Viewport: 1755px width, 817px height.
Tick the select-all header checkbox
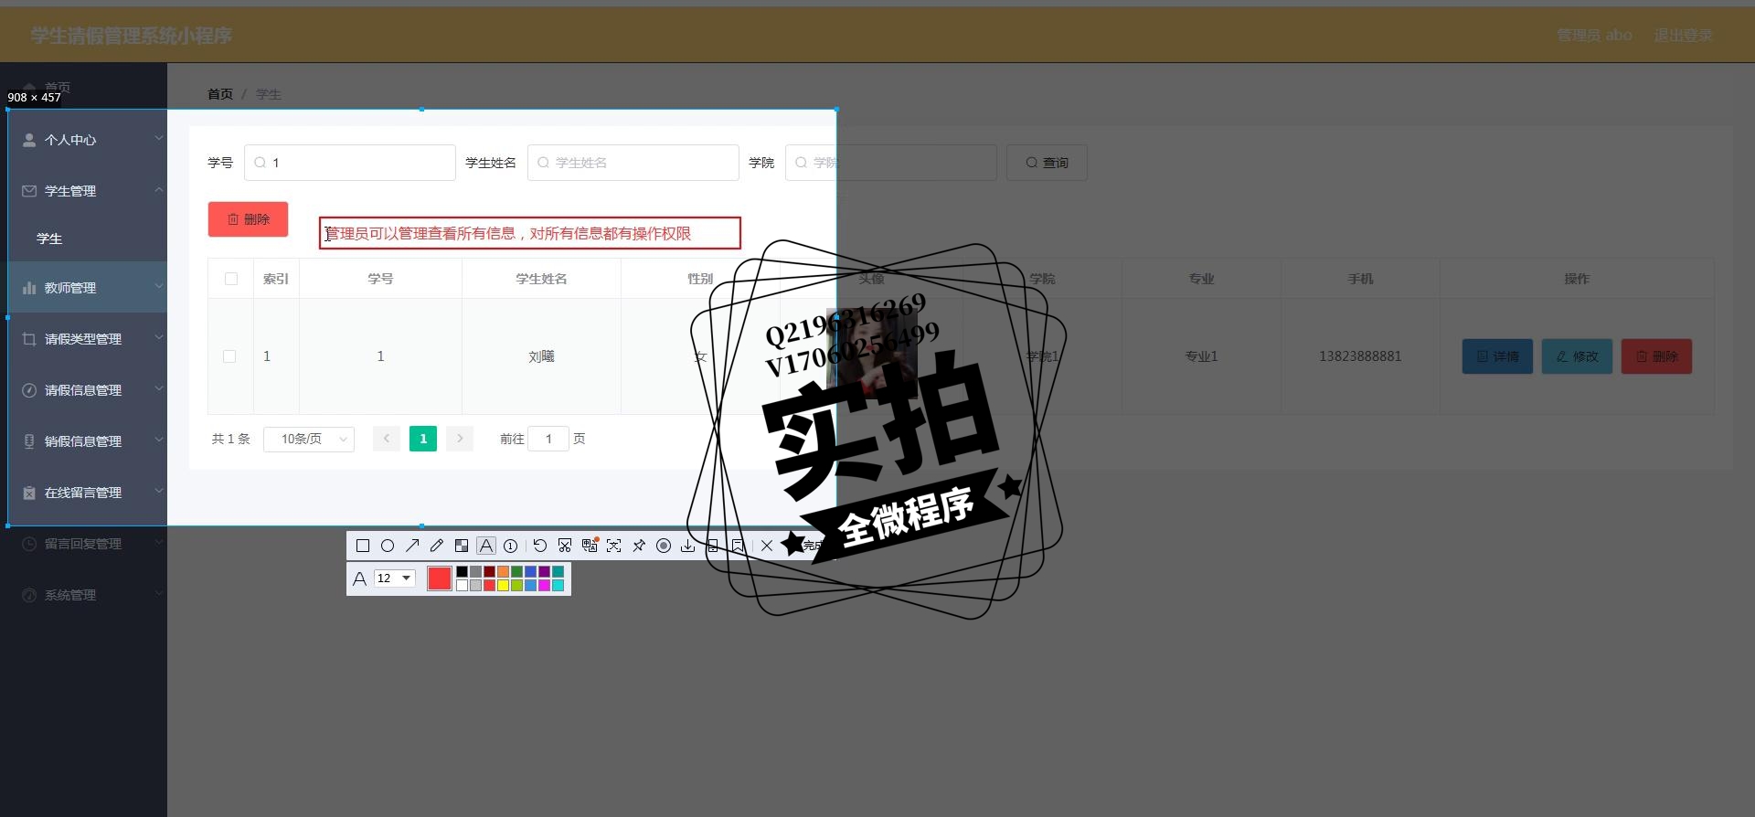(231, 279)
